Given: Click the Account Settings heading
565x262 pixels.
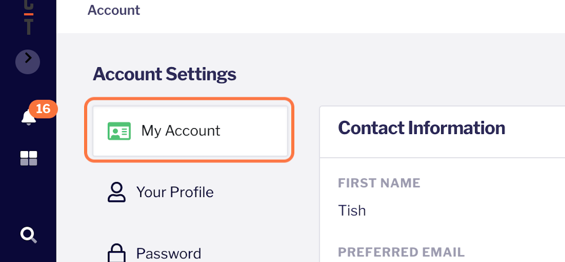Looking at the screenshot, I should [164, 74].
